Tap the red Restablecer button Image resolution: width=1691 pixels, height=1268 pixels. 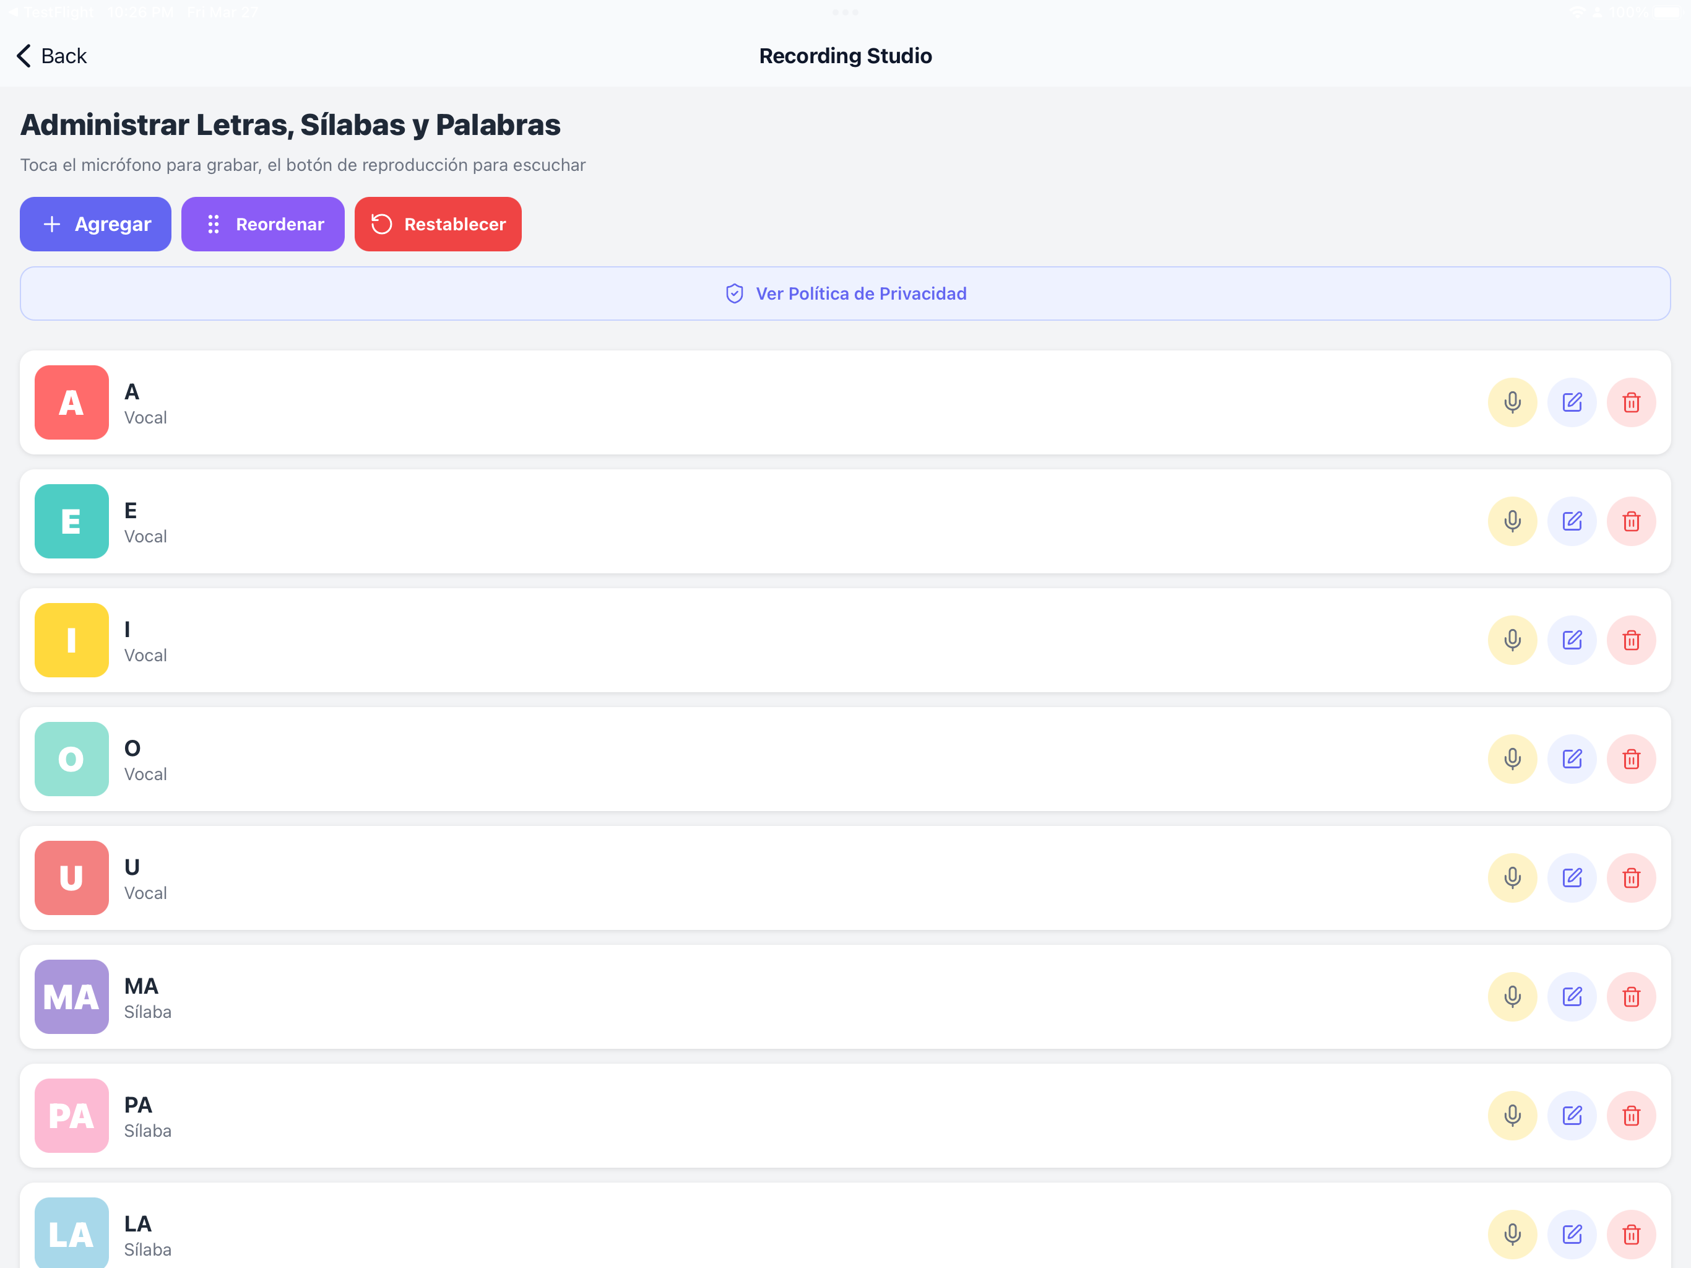(x=438, y=224)
